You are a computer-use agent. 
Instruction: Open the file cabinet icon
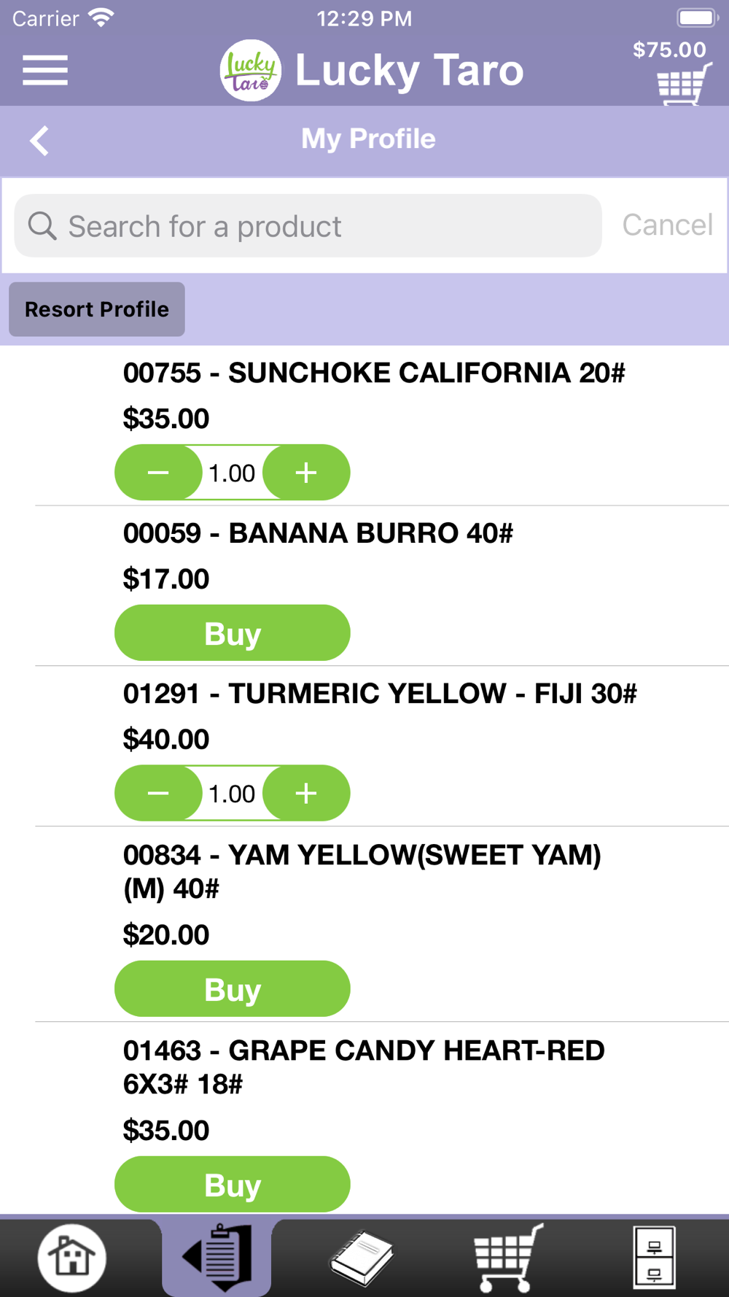point(654,1258)
